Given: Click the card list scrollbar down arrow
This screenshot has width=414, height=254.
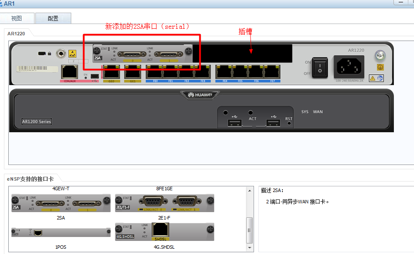Looking at the screenshot, I should click(250, 248).
